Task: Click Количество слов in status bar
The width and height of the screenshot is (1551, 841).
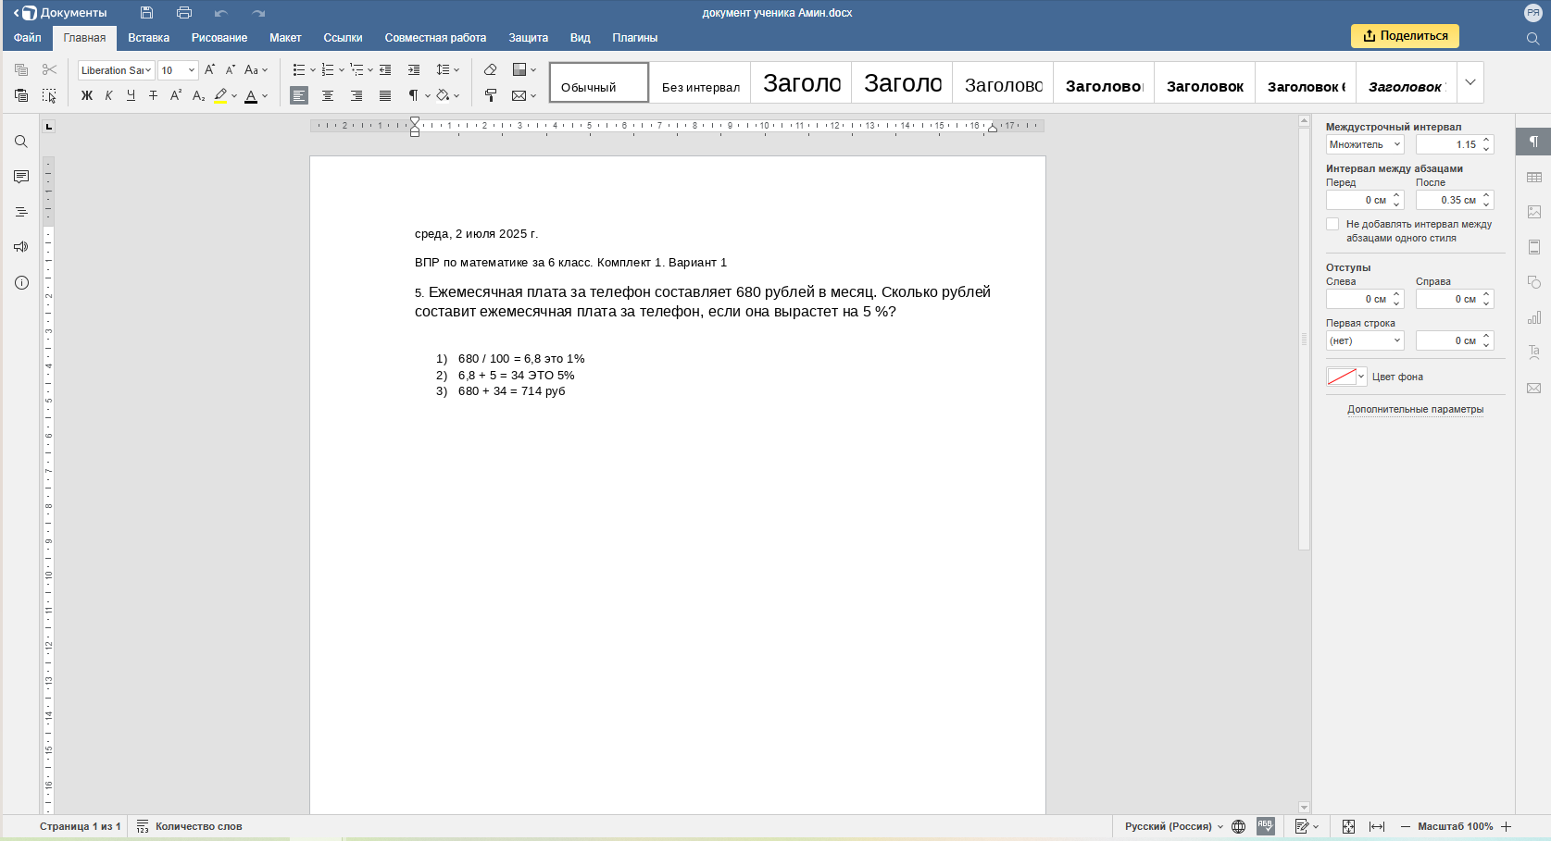Action: point(190,826)
